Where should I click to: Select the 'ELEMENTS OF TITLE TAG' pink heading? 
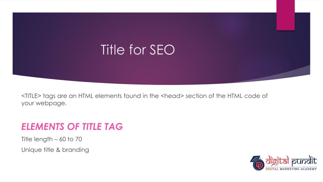[x=72, y=127]
